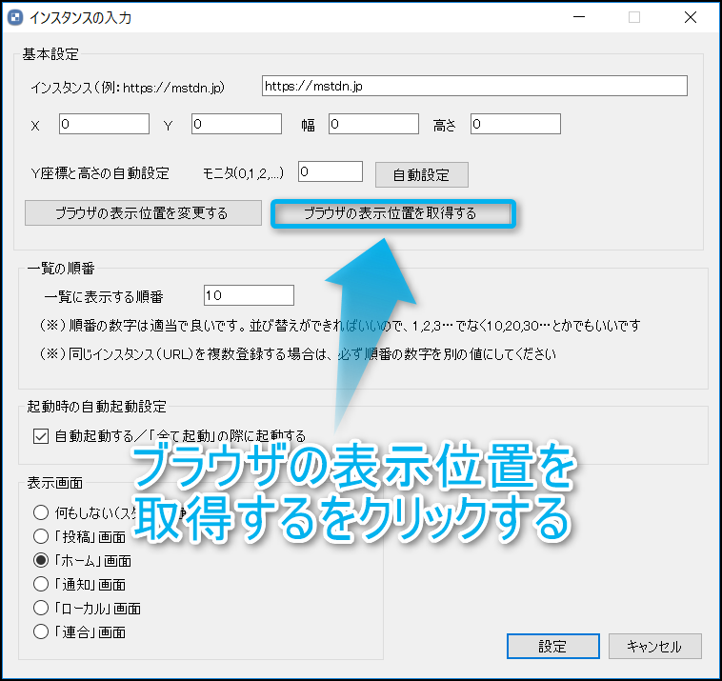Image resolution: width=722 pixels, height=681 pixels.
Task: Click the 一覧に表示する順番 input field
Action: click(249, 295)
